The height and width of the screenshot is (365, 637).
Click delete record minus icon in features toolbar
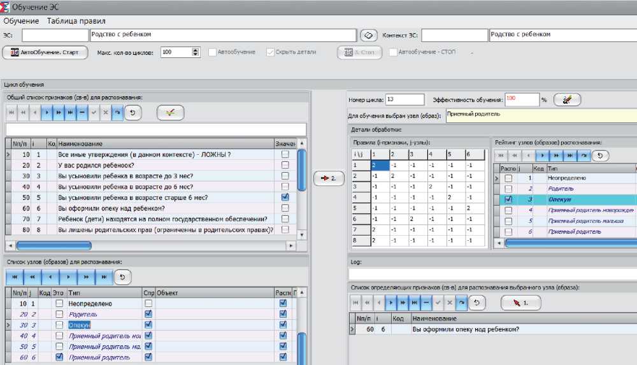[x=82, y=113]
